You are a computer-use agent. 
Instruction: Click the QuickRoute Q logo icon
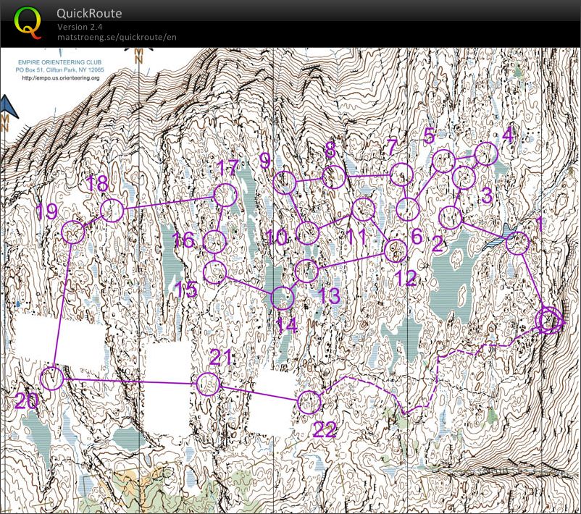pyautogui.click(x=29, y=23)
